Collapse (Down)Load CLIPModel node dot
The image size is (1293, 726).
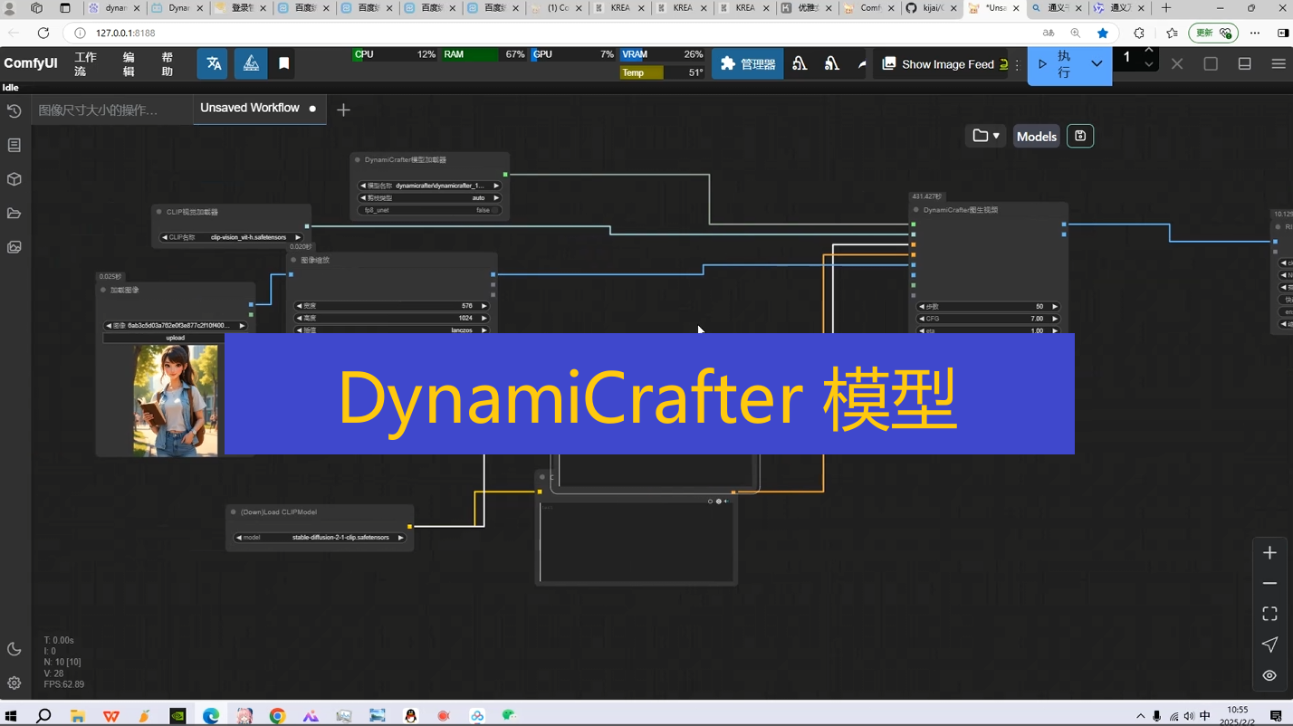click(x=234, y=512)
